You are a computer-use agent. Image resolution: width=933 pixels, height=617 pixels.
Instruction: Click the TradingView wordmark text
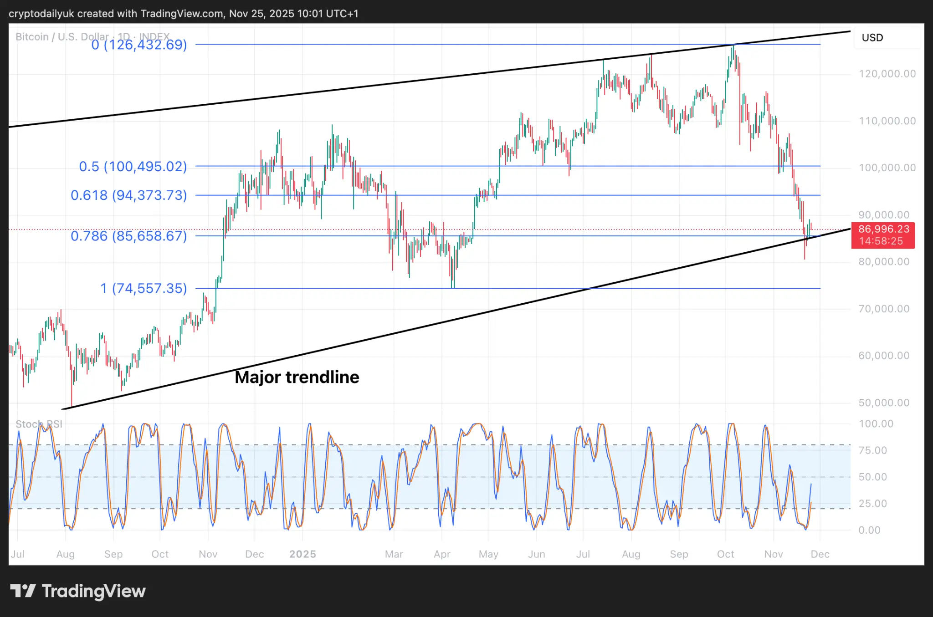pyautogui.click(x=94, y=591)
